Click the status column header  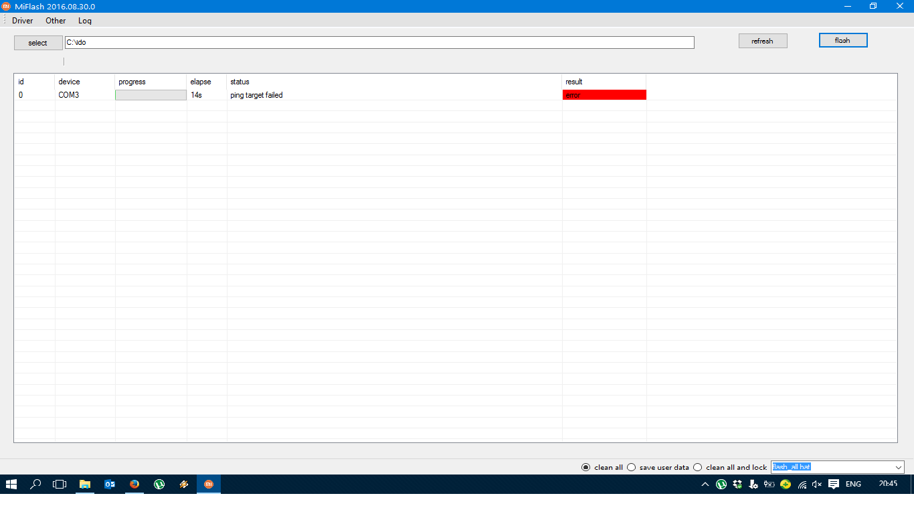click(x=395, y=82)
